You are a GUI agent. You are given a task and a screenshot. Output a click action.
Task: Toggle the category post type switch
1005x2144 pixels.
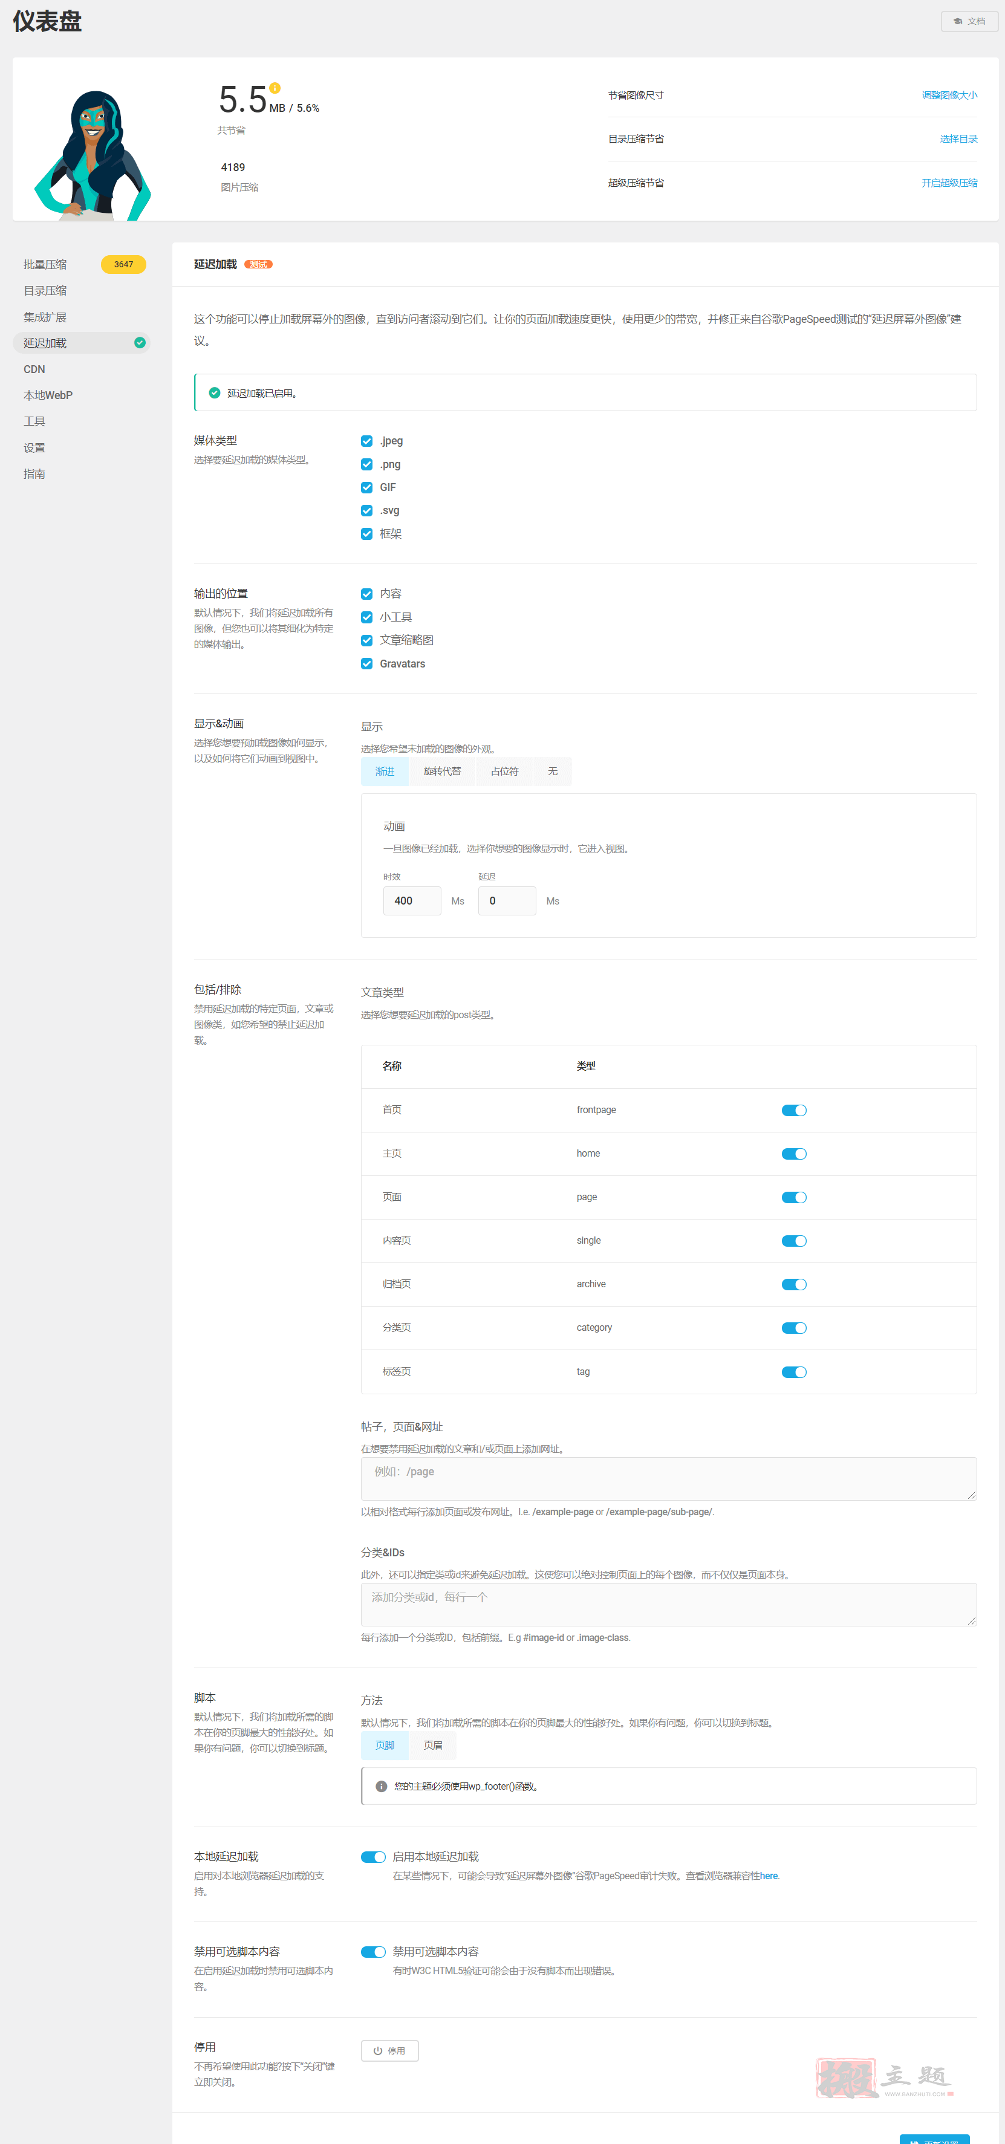click(795, 1328)
